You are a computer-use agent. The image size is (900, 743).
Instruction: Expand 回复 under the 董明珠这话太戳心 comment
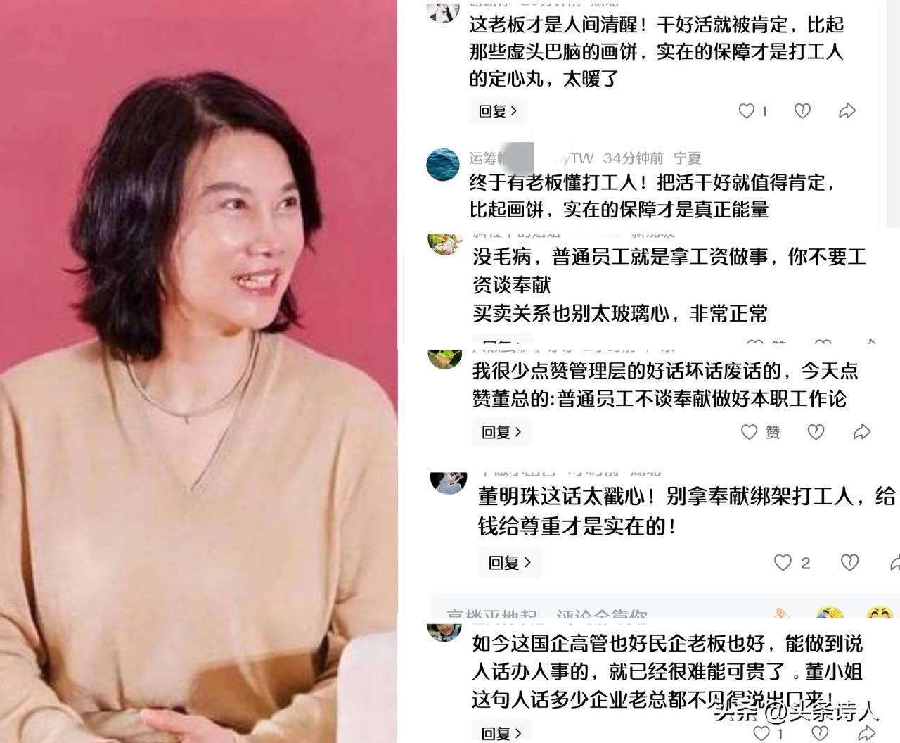coord(510,562)
